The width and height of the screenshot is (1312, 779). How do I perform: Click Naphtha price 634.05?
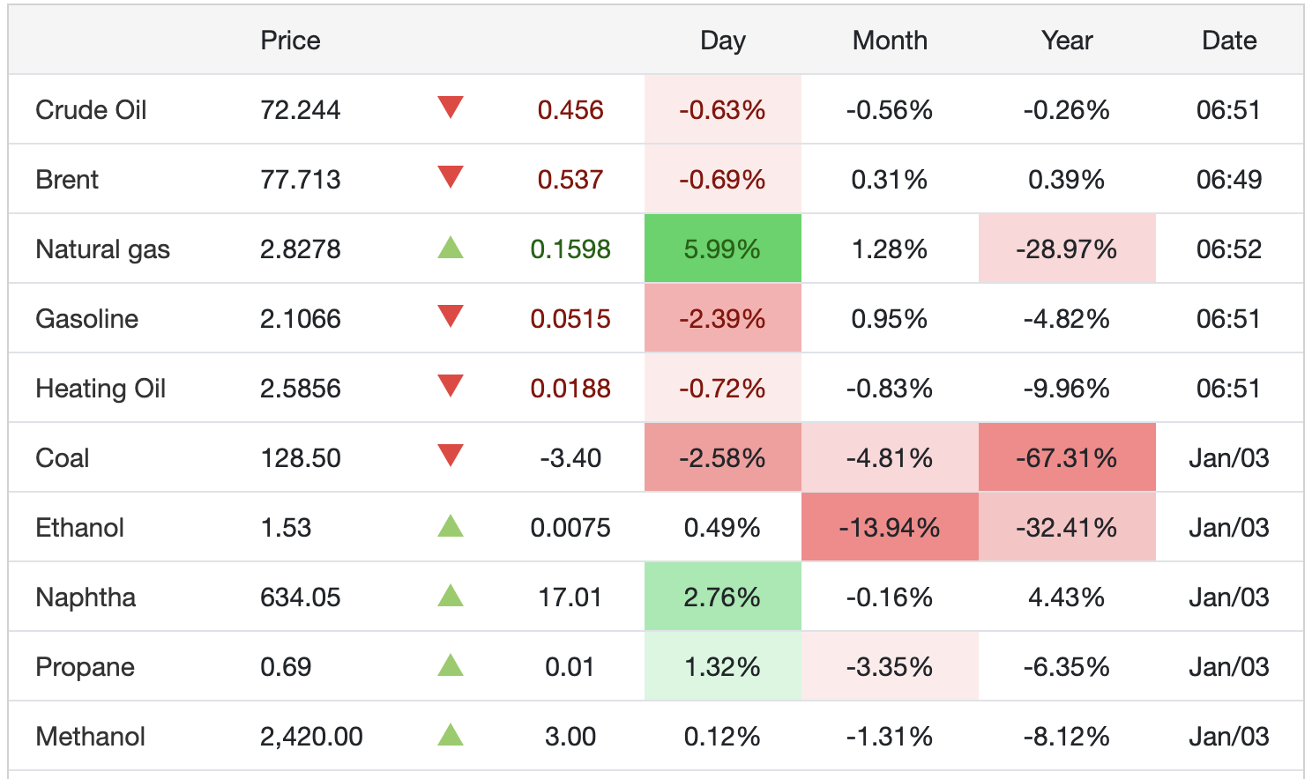tap(300, 597)
